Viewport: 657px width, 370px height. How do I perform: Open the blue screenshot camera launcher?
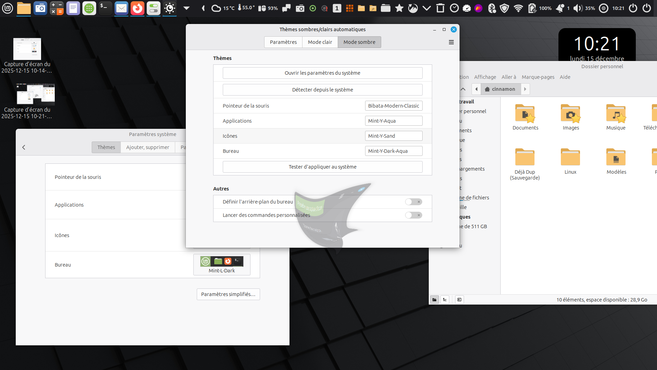click(x=40, y=8)
